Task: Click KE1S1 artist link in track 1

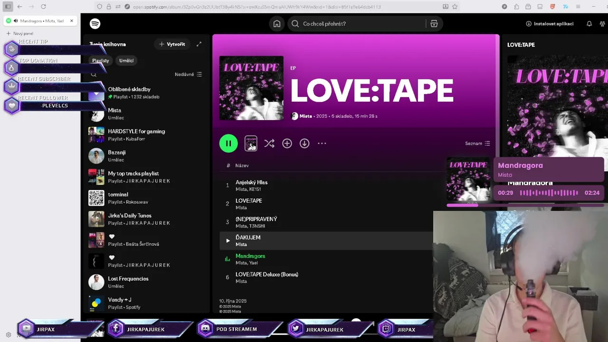Action: coord(255,190)
